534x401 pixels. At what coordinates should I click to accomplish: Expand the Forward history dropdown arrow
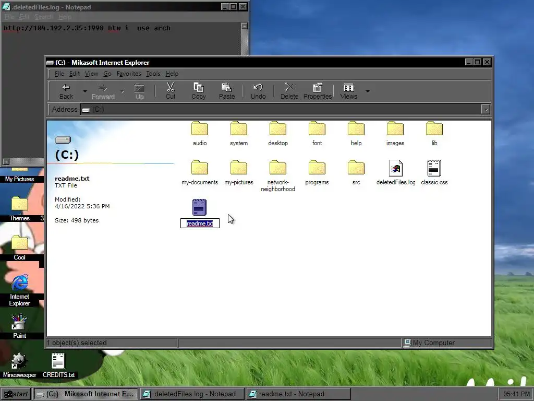(122, 91)
